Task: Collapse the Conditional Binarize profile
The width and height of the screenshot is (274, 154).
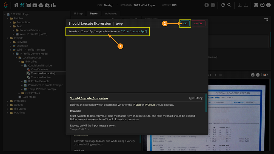Action: (22, 66)
